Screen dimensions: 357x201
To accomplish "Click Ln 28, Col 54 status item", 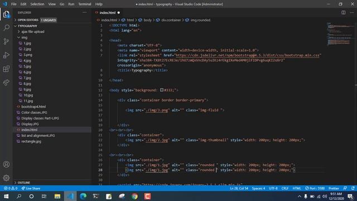I will coord(239,189).
